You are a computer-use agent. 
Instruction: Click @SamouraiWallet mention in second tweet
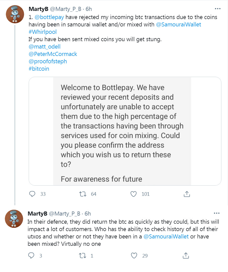166,236
